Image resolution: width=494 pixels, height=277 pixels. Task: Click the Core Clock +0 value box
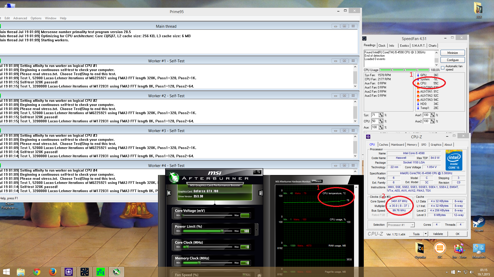(x=245, y=247)
